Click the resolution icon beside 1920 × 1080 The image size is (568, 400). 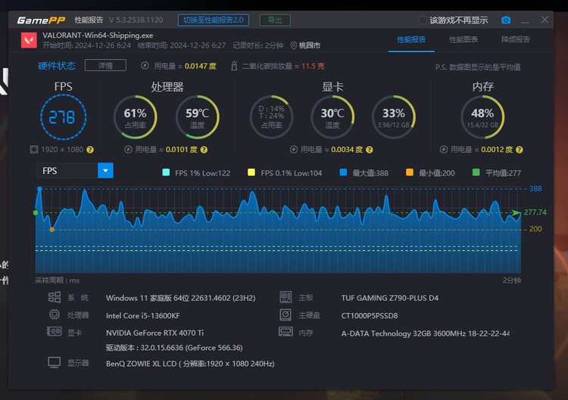34,150
